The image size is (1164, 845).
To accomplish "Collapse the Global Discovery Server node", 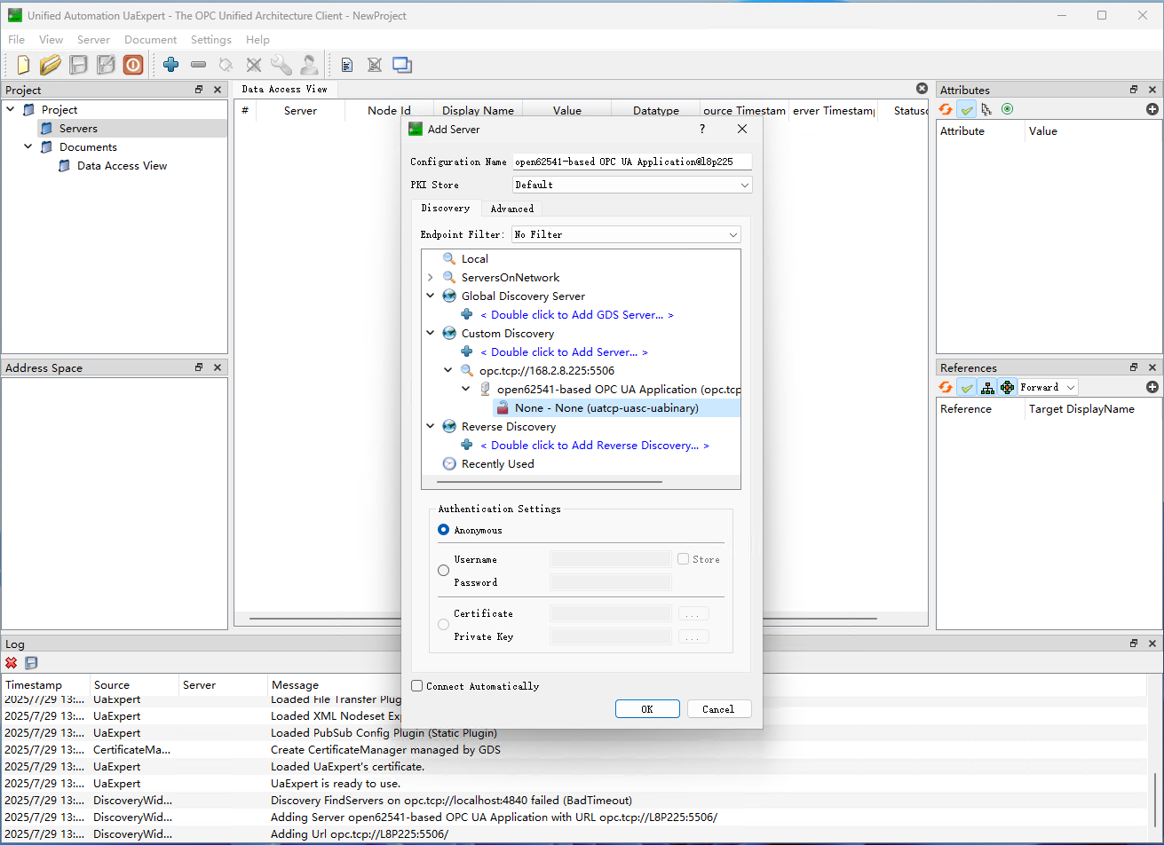I will 431,296.
